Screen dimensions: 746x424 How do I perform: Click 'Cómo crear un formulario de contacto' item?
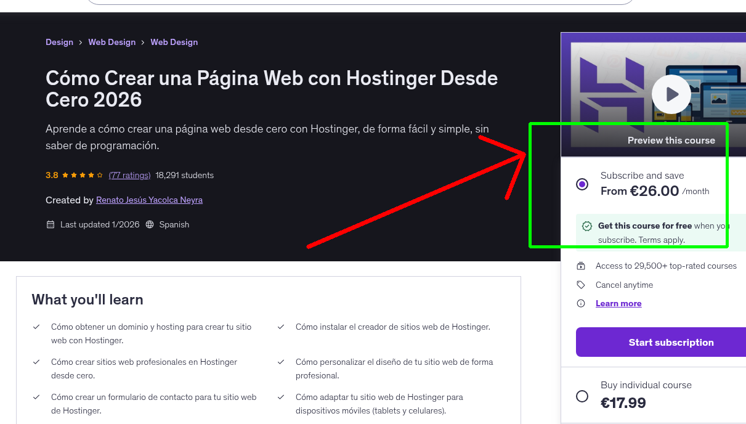pos(154,404)
